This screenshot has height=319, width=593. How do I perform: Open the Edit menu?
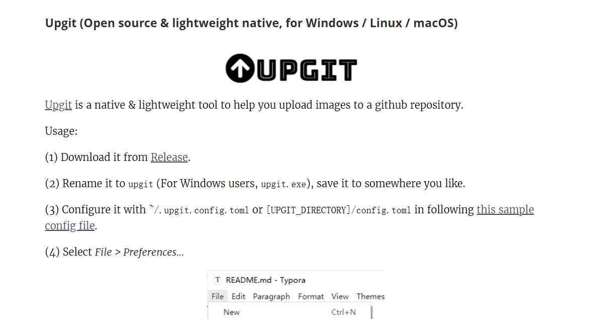click(x=238, y=296)
